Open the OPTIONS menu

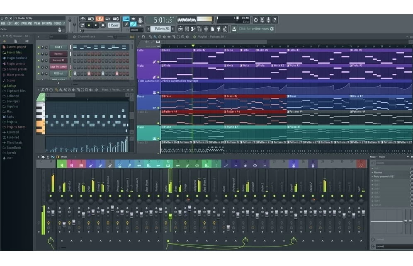[x=47, y=23]
